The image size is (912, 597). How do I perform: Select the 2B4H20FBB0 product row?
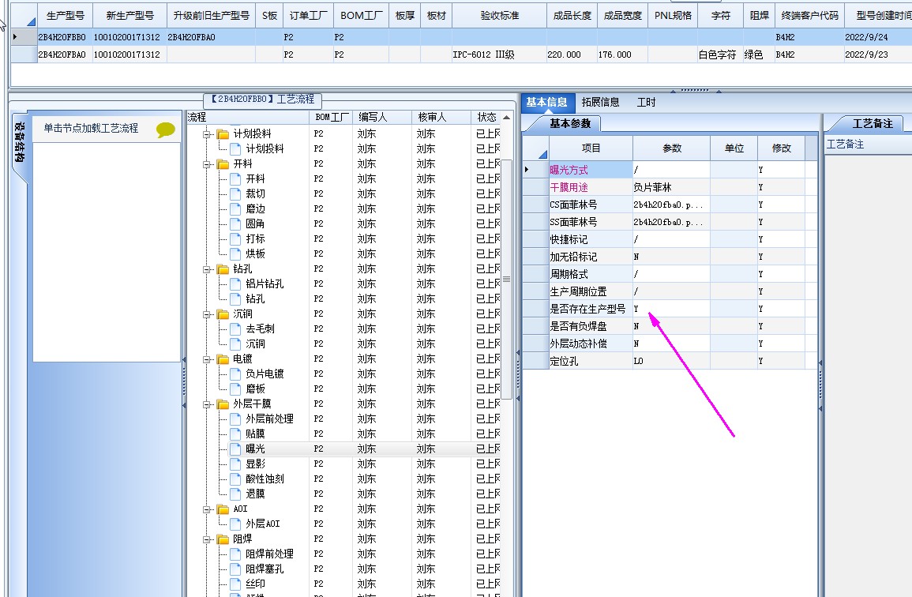click(x=460, y=37)
